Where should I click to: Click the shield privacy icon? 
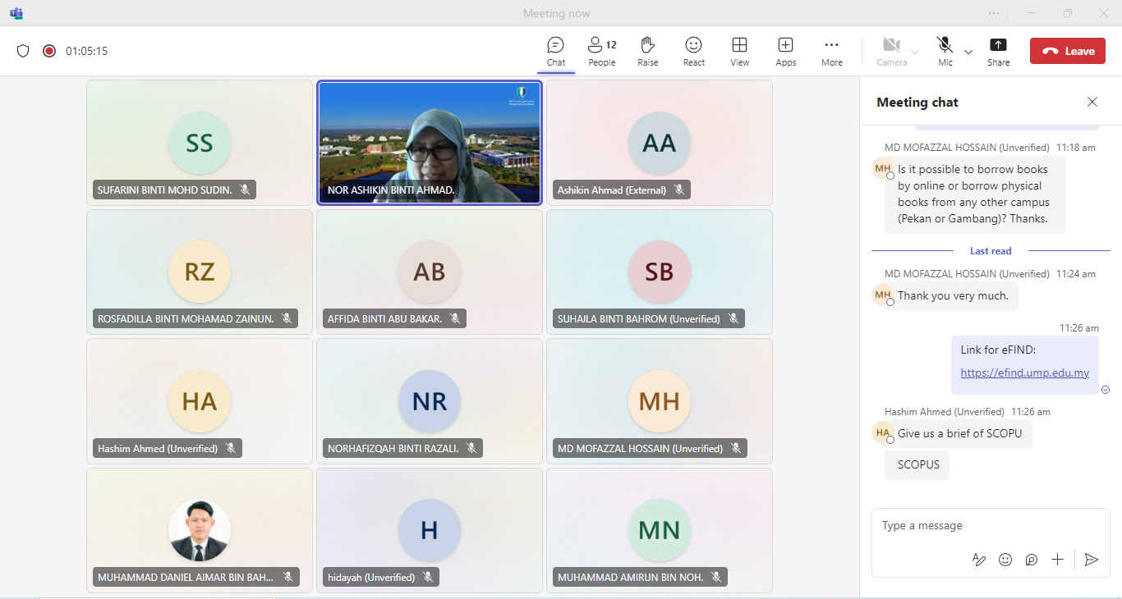(23, 51)
